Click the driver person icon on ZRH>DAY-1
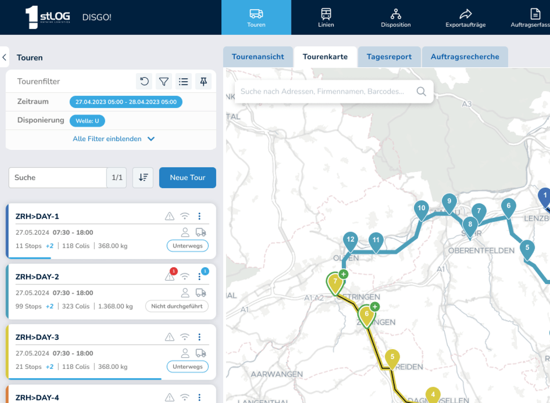550x403 pixels. pyautogui.click(x=185, y=233)
